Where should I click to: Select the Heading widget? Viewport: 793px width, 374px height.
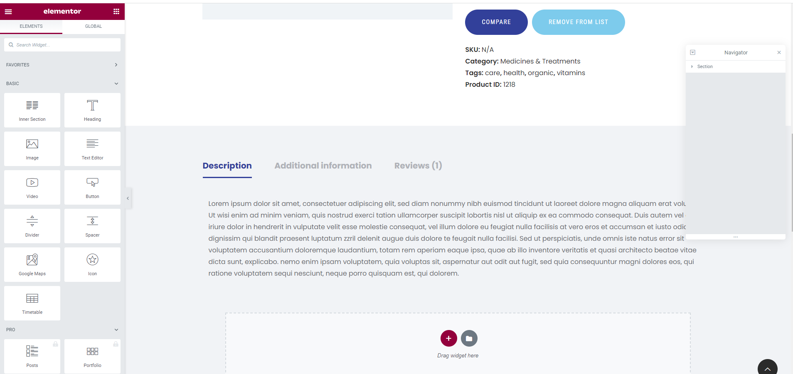point(92,110)
